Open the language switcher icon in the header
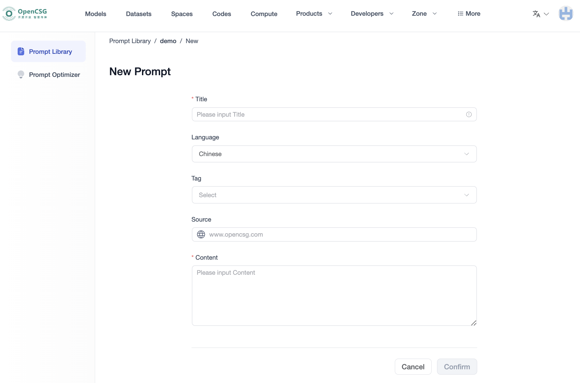580x383 pixels. 536,14
